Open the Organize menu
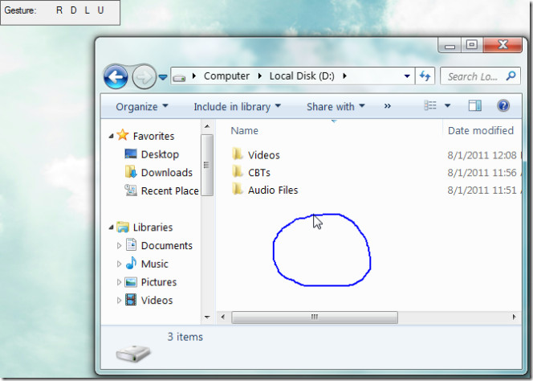533x381 pixels. (142, 107)
